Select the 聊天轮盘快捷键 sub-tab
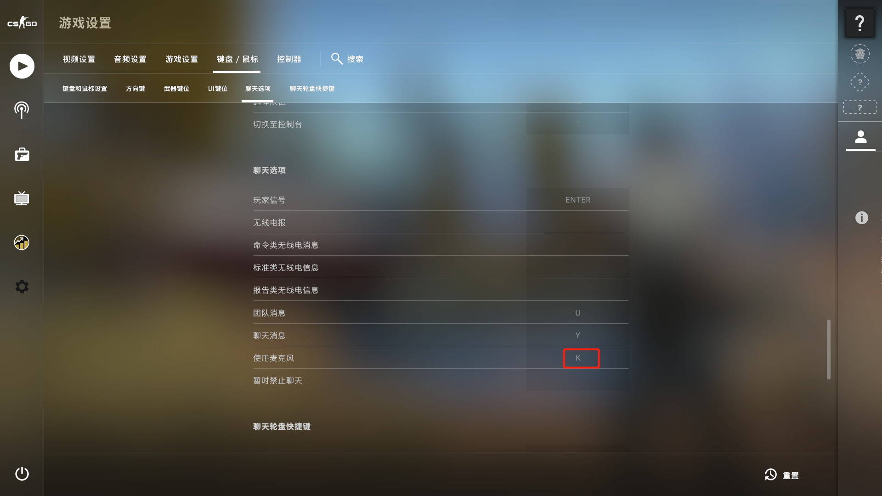Screen dimensions: 882x496 (x=312, y=89)
